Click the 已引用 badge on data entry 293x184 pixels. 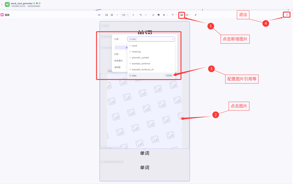(x=168, y=75)
